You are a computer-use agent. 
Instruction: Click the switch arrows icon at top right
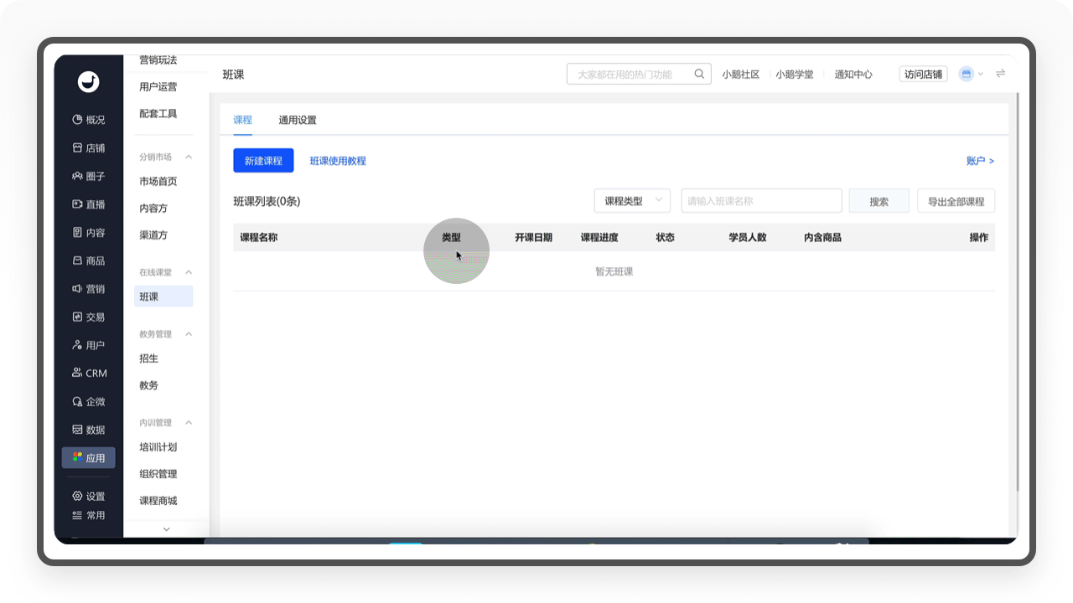pos(1000,74)
